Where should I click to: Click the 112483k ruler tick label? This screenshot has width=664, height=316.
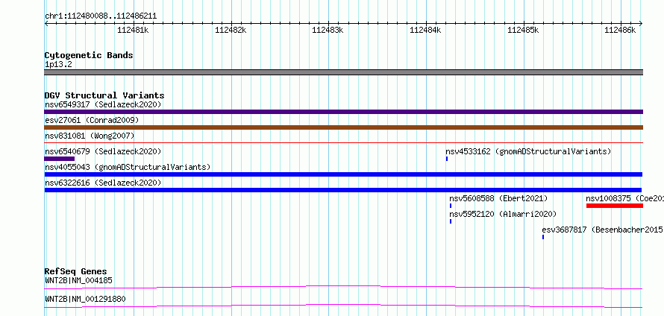click(x=328, y=30)
